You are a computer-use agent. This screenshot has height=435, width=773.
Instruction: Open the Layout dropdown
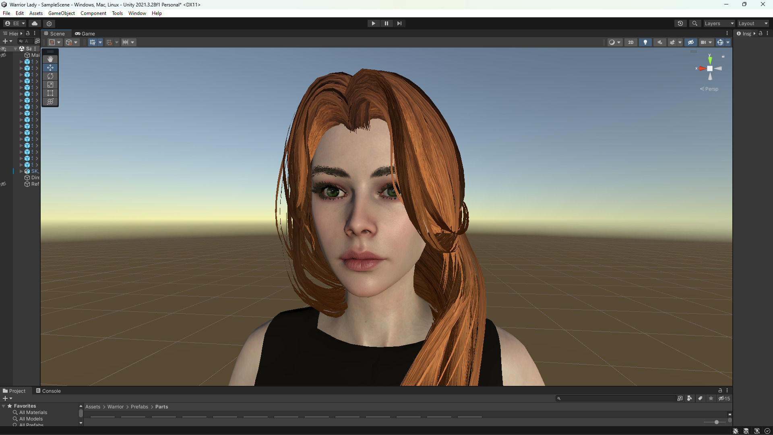coord(753,23)
